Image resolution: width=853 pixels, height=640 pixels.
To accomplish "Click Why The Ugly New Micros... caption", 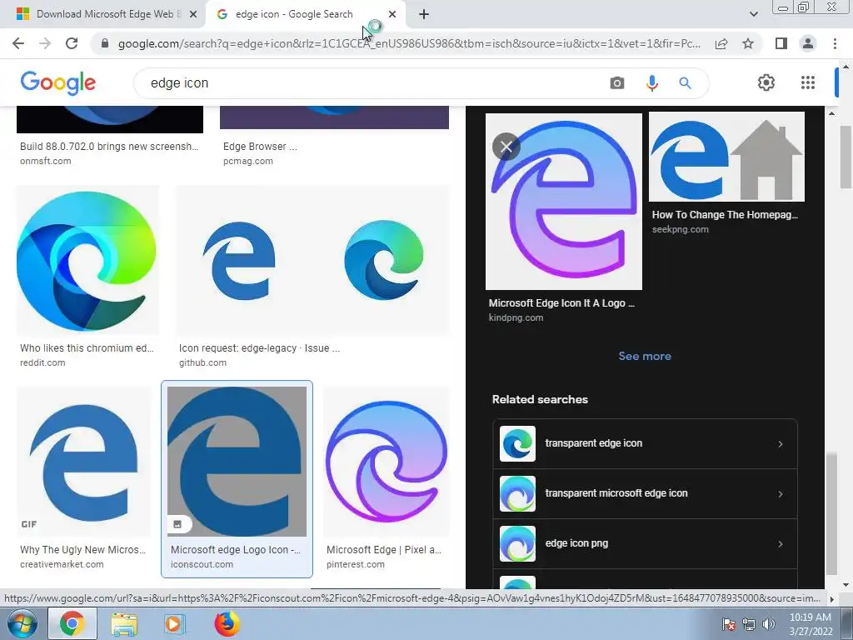I will pyautogui.click(x=82, y=550).
